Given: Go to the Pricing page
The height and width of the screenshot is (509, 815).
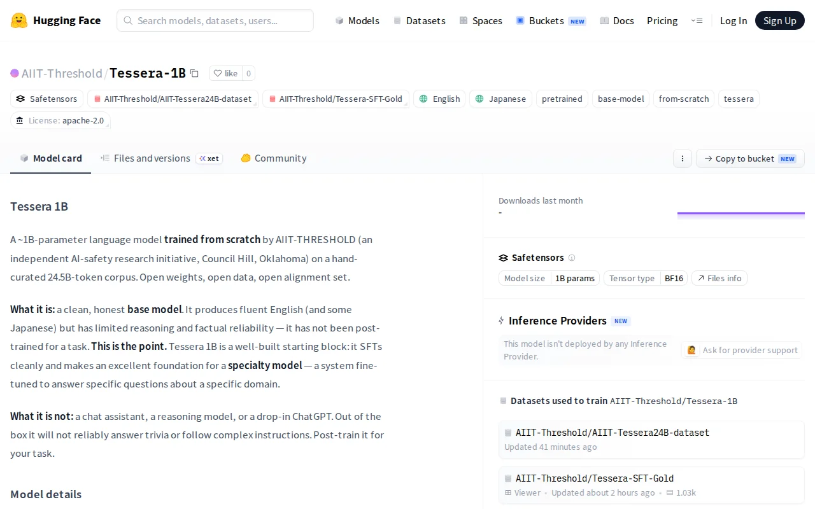Looking at the screenshot, I should [x=662, y=20].
